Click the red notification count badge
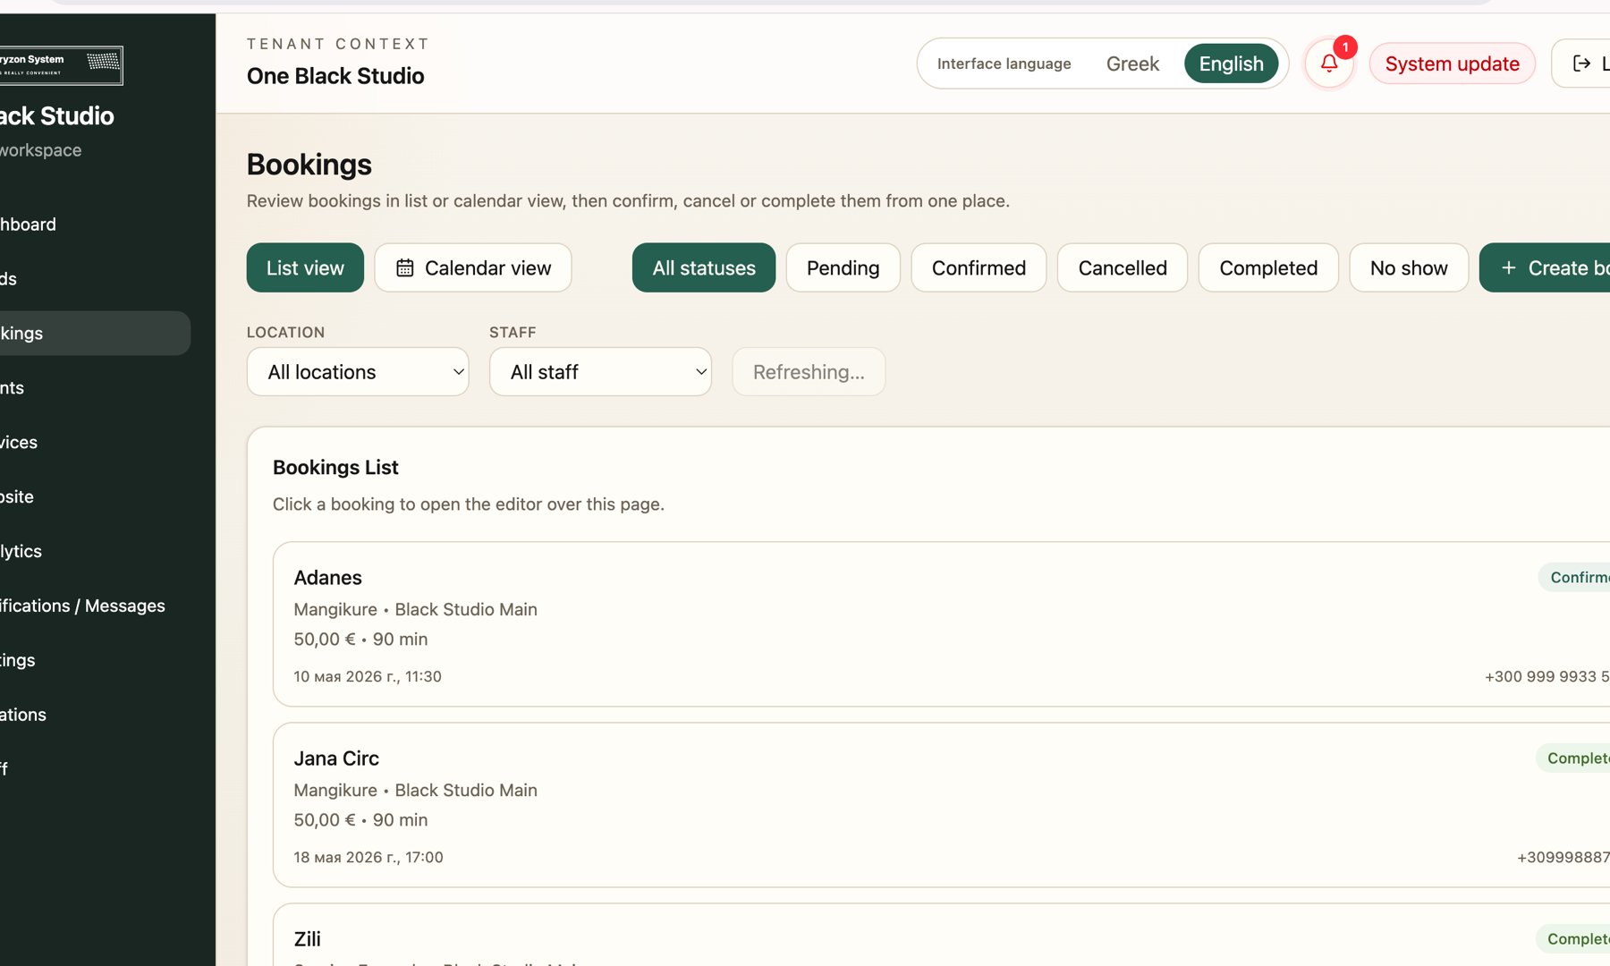 (x=1344, y=47)
